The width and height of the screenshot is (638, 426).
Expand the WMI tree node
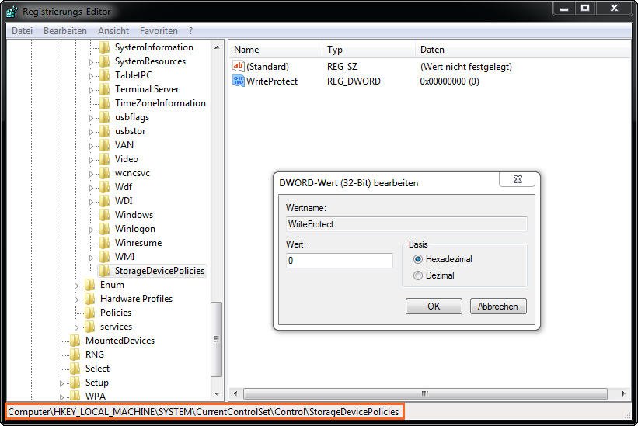pyautogui.click(x=91, y=258)
